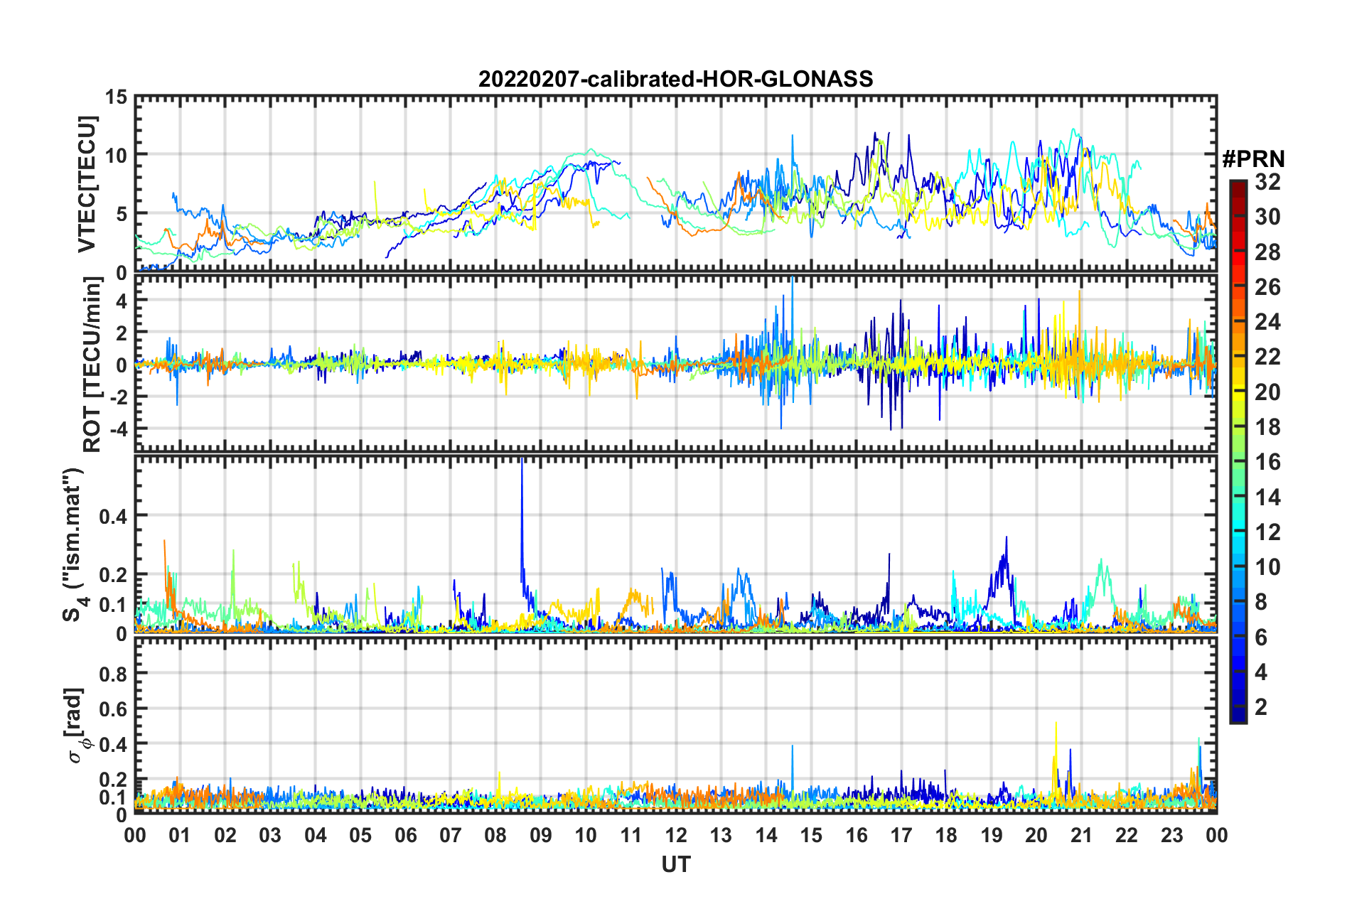
Task: Click the -4 tick label on the ROT axis
Action: pos(117,429)
